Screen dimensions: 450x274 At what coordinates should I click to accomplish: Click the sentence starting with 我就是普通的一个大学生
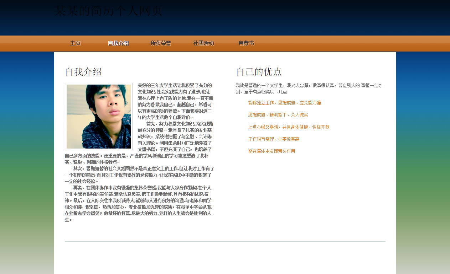point(309,88)
